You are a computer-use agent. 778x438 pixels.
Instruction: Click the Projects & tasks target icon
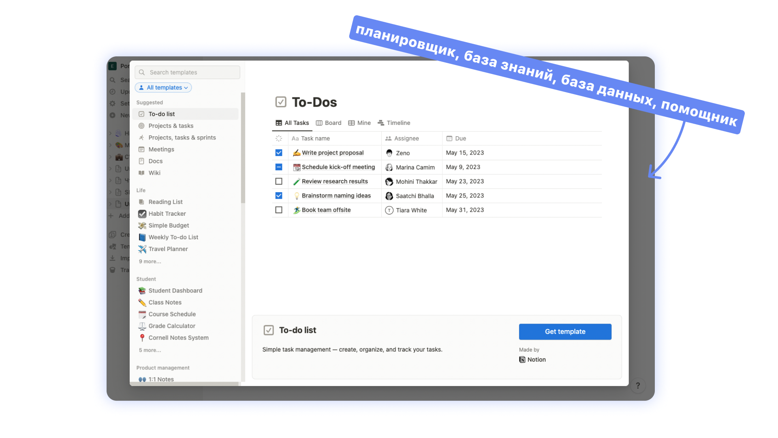coord(141,126)
